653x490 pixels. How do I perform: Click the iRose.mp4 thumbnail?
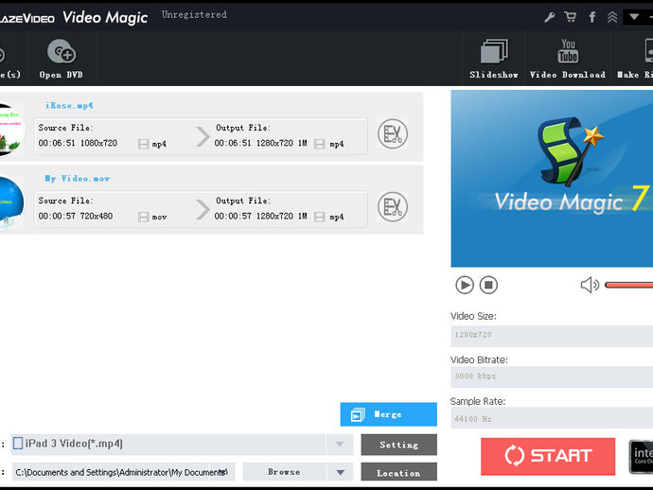[10, 131]
